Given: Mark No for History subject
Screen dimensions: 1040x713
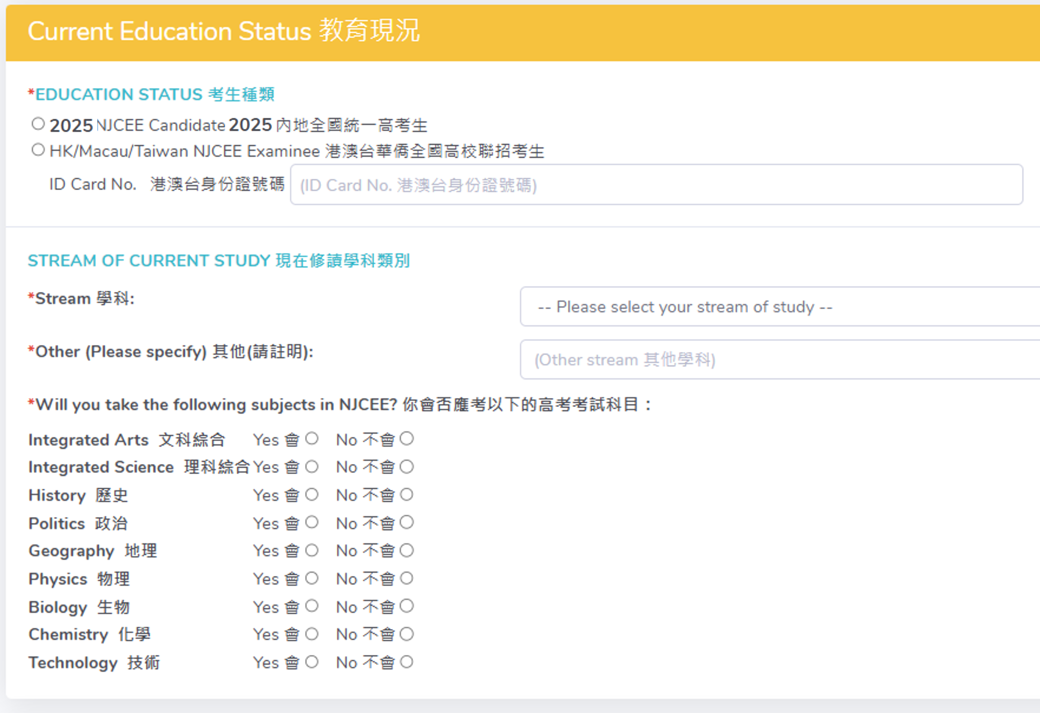Looking at the screenshot, I should pyautogui.click(x=406, y=494).
